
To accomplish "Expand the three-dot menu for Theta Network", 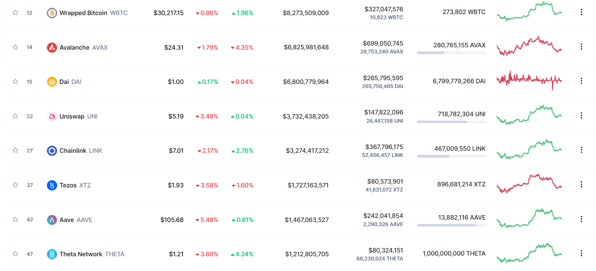I will pos(581,253).
